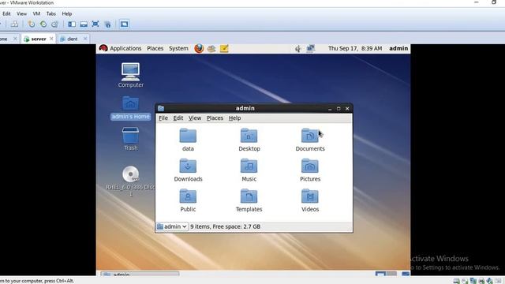
Task: Click the '9 items, Free space: 2.7 GB' status text
Action: pyautogui.click(x=225, y=226)
